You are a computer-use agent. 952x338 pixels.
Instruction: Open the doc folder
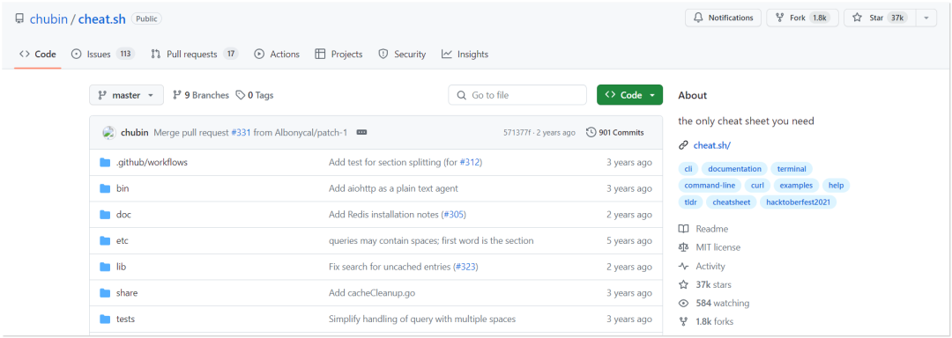(123, 215)
